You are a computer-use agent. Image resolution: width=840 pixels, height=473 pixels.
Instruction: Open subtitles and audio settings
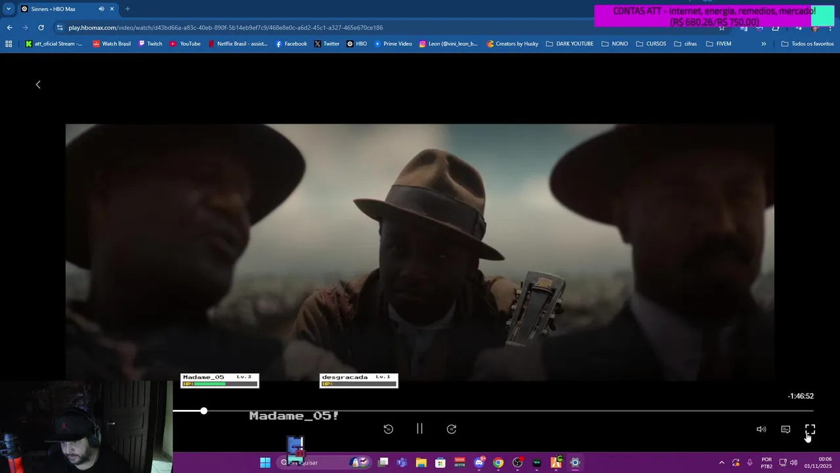(786, 429)
